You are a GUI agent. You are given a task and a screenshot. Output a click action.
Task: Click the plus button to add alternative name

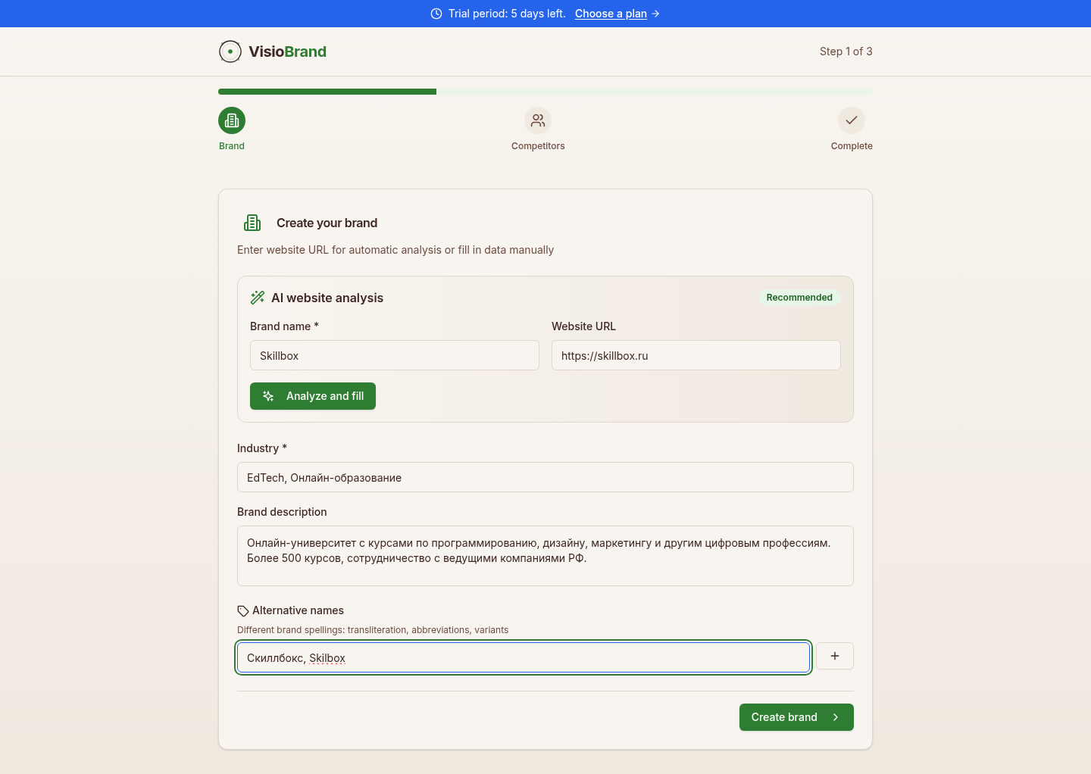834,656
